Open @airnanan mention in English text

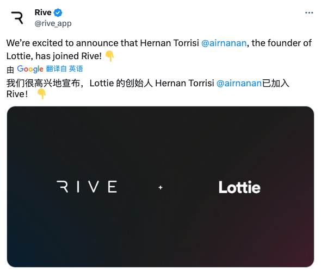tap(224, 43)
